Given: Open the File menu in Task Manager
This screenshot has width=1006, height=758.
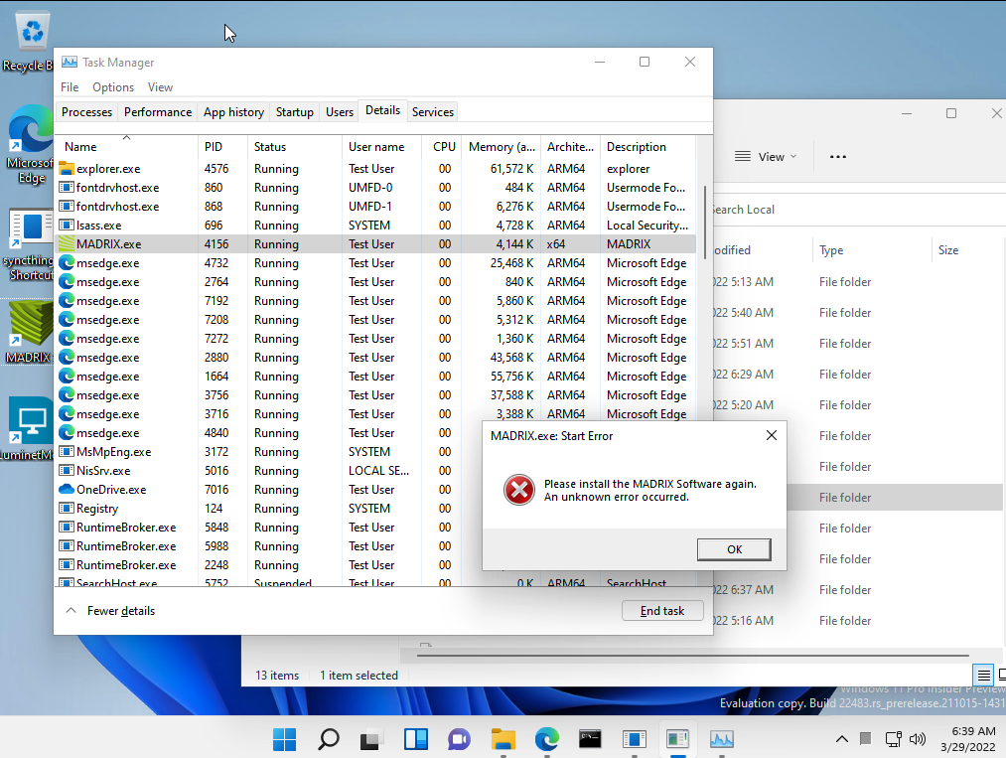Looking at the screenshot, I should click(x=70, y=87).
